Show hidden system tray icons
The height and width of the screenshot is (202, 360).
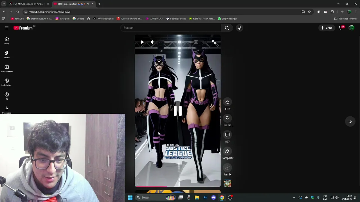[x=294, y=198]
